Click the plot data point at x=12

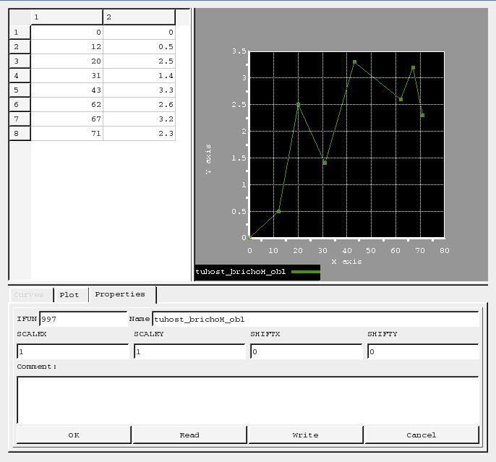tap(278, 211)
